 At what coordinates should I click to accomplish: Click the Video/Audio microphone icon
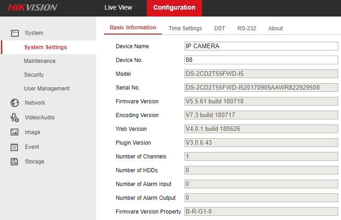point(15,118)
